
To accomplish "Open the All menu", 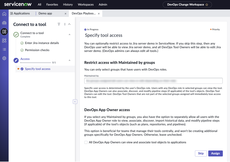I will coord(40,5).
